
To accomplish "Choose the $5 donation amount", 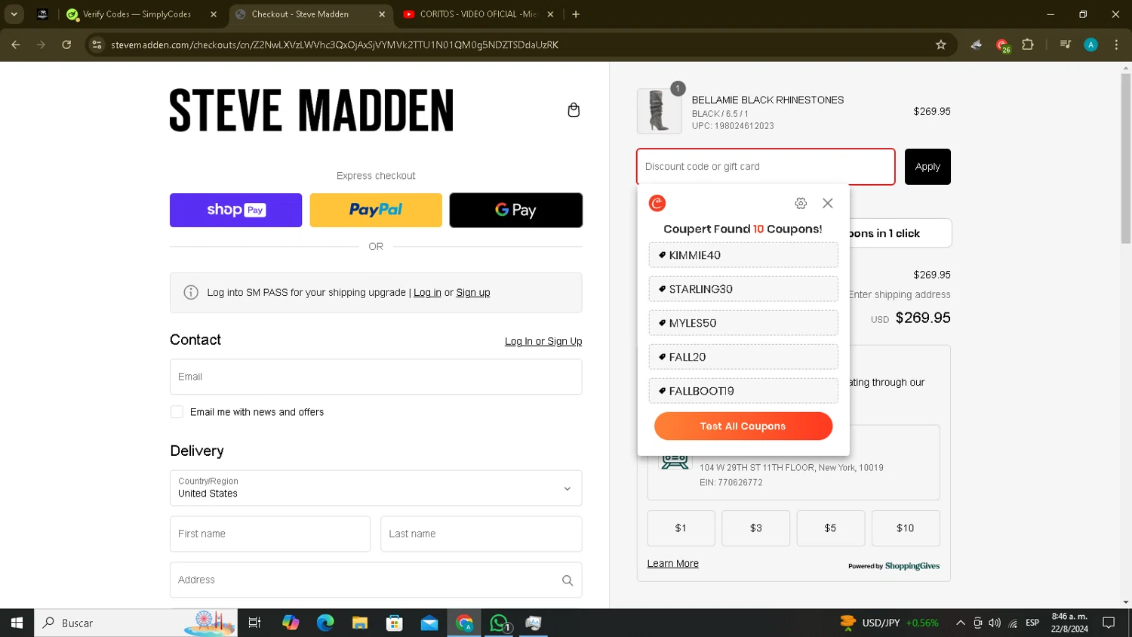I will pos(830,528).
